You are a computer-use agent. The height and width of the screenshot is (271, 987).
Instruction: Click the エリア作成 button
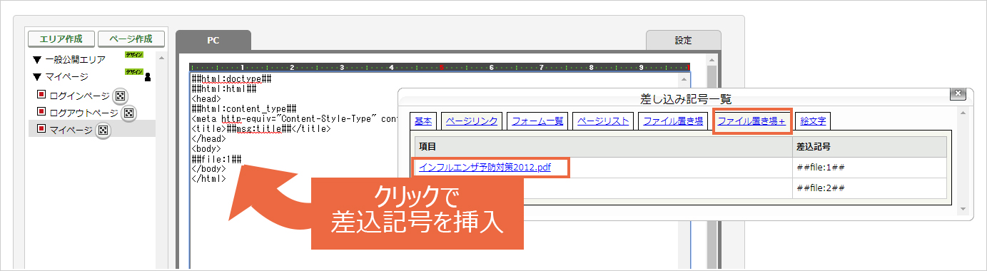(61, 39)
